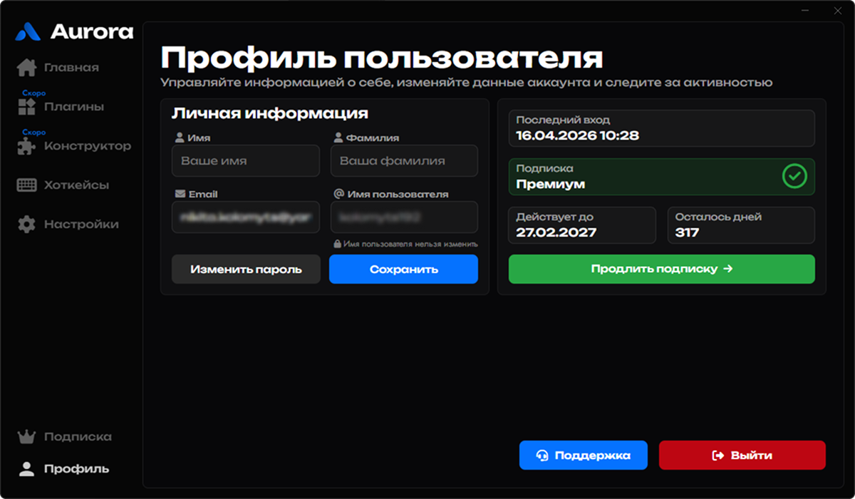This screenshot has width=855, height=499.
Task: Select the Email input field
Action: (x=245, y=217)
